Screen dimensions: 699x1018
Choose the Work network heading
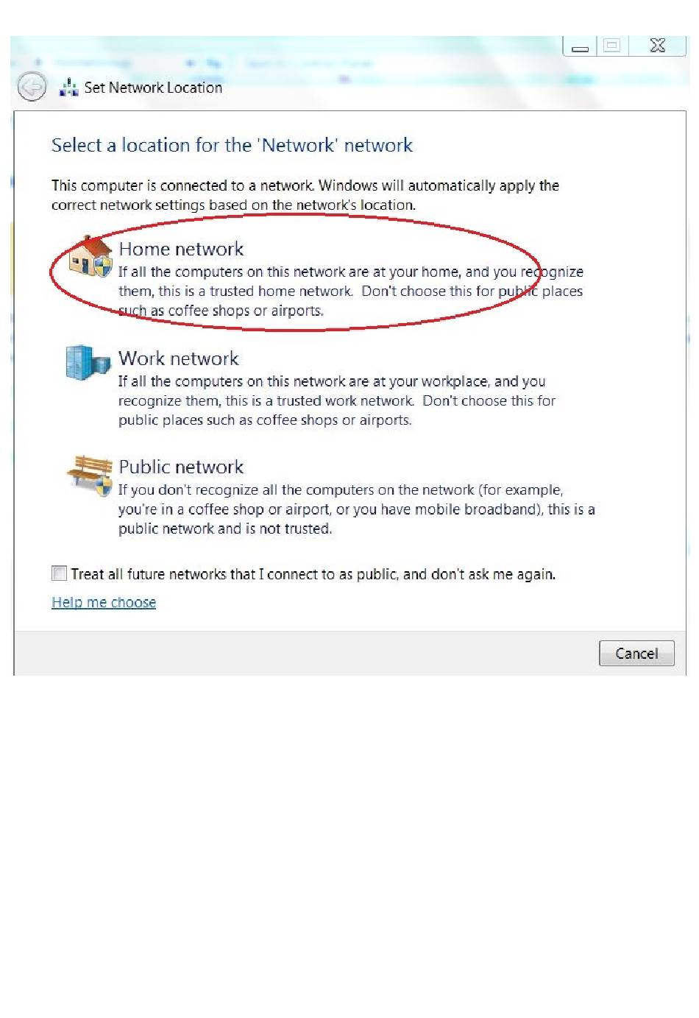179,358
